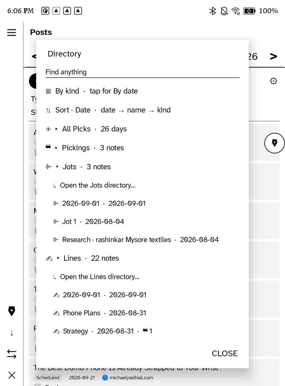Tap the Wi-Fi status icon
Screen dimensions: 285x386
coord(236,11)
